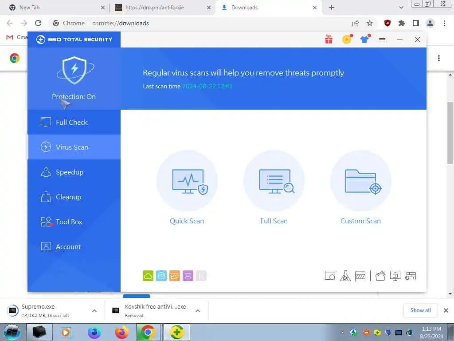Click the purple engine icon
The width and height of the screenshot is (454, 341).
pos(188,276)
